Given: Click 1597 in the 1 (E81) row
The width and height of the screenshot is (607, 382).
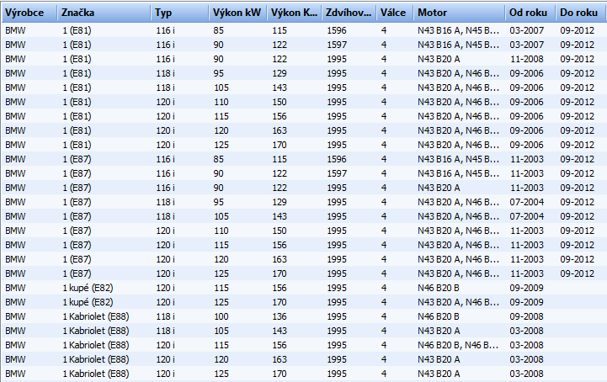Looking at the screenshot, I should click(337, 45).
